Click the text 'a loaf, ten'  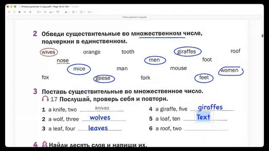pos(168,119)
